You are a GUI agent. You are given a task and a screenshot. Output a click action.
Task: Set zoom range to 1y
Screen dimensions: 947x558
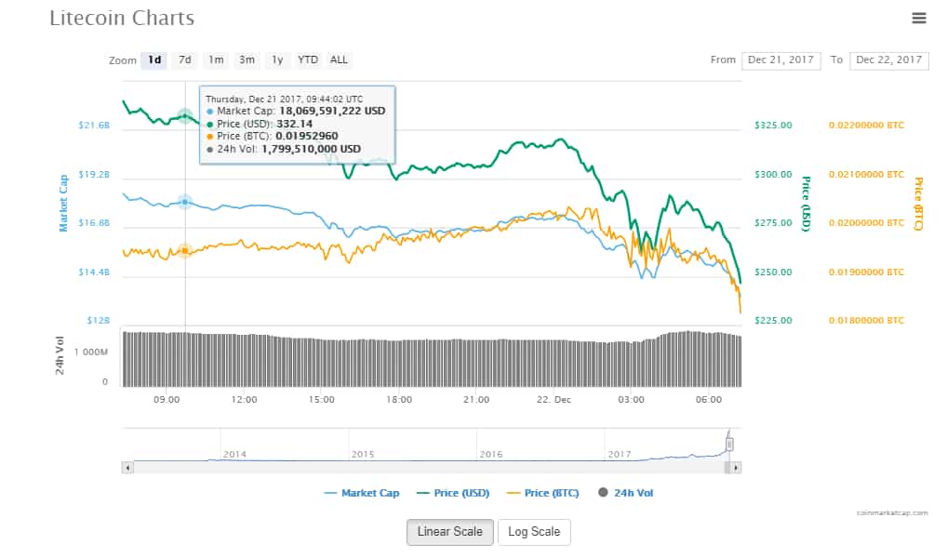tap(277, 60)
